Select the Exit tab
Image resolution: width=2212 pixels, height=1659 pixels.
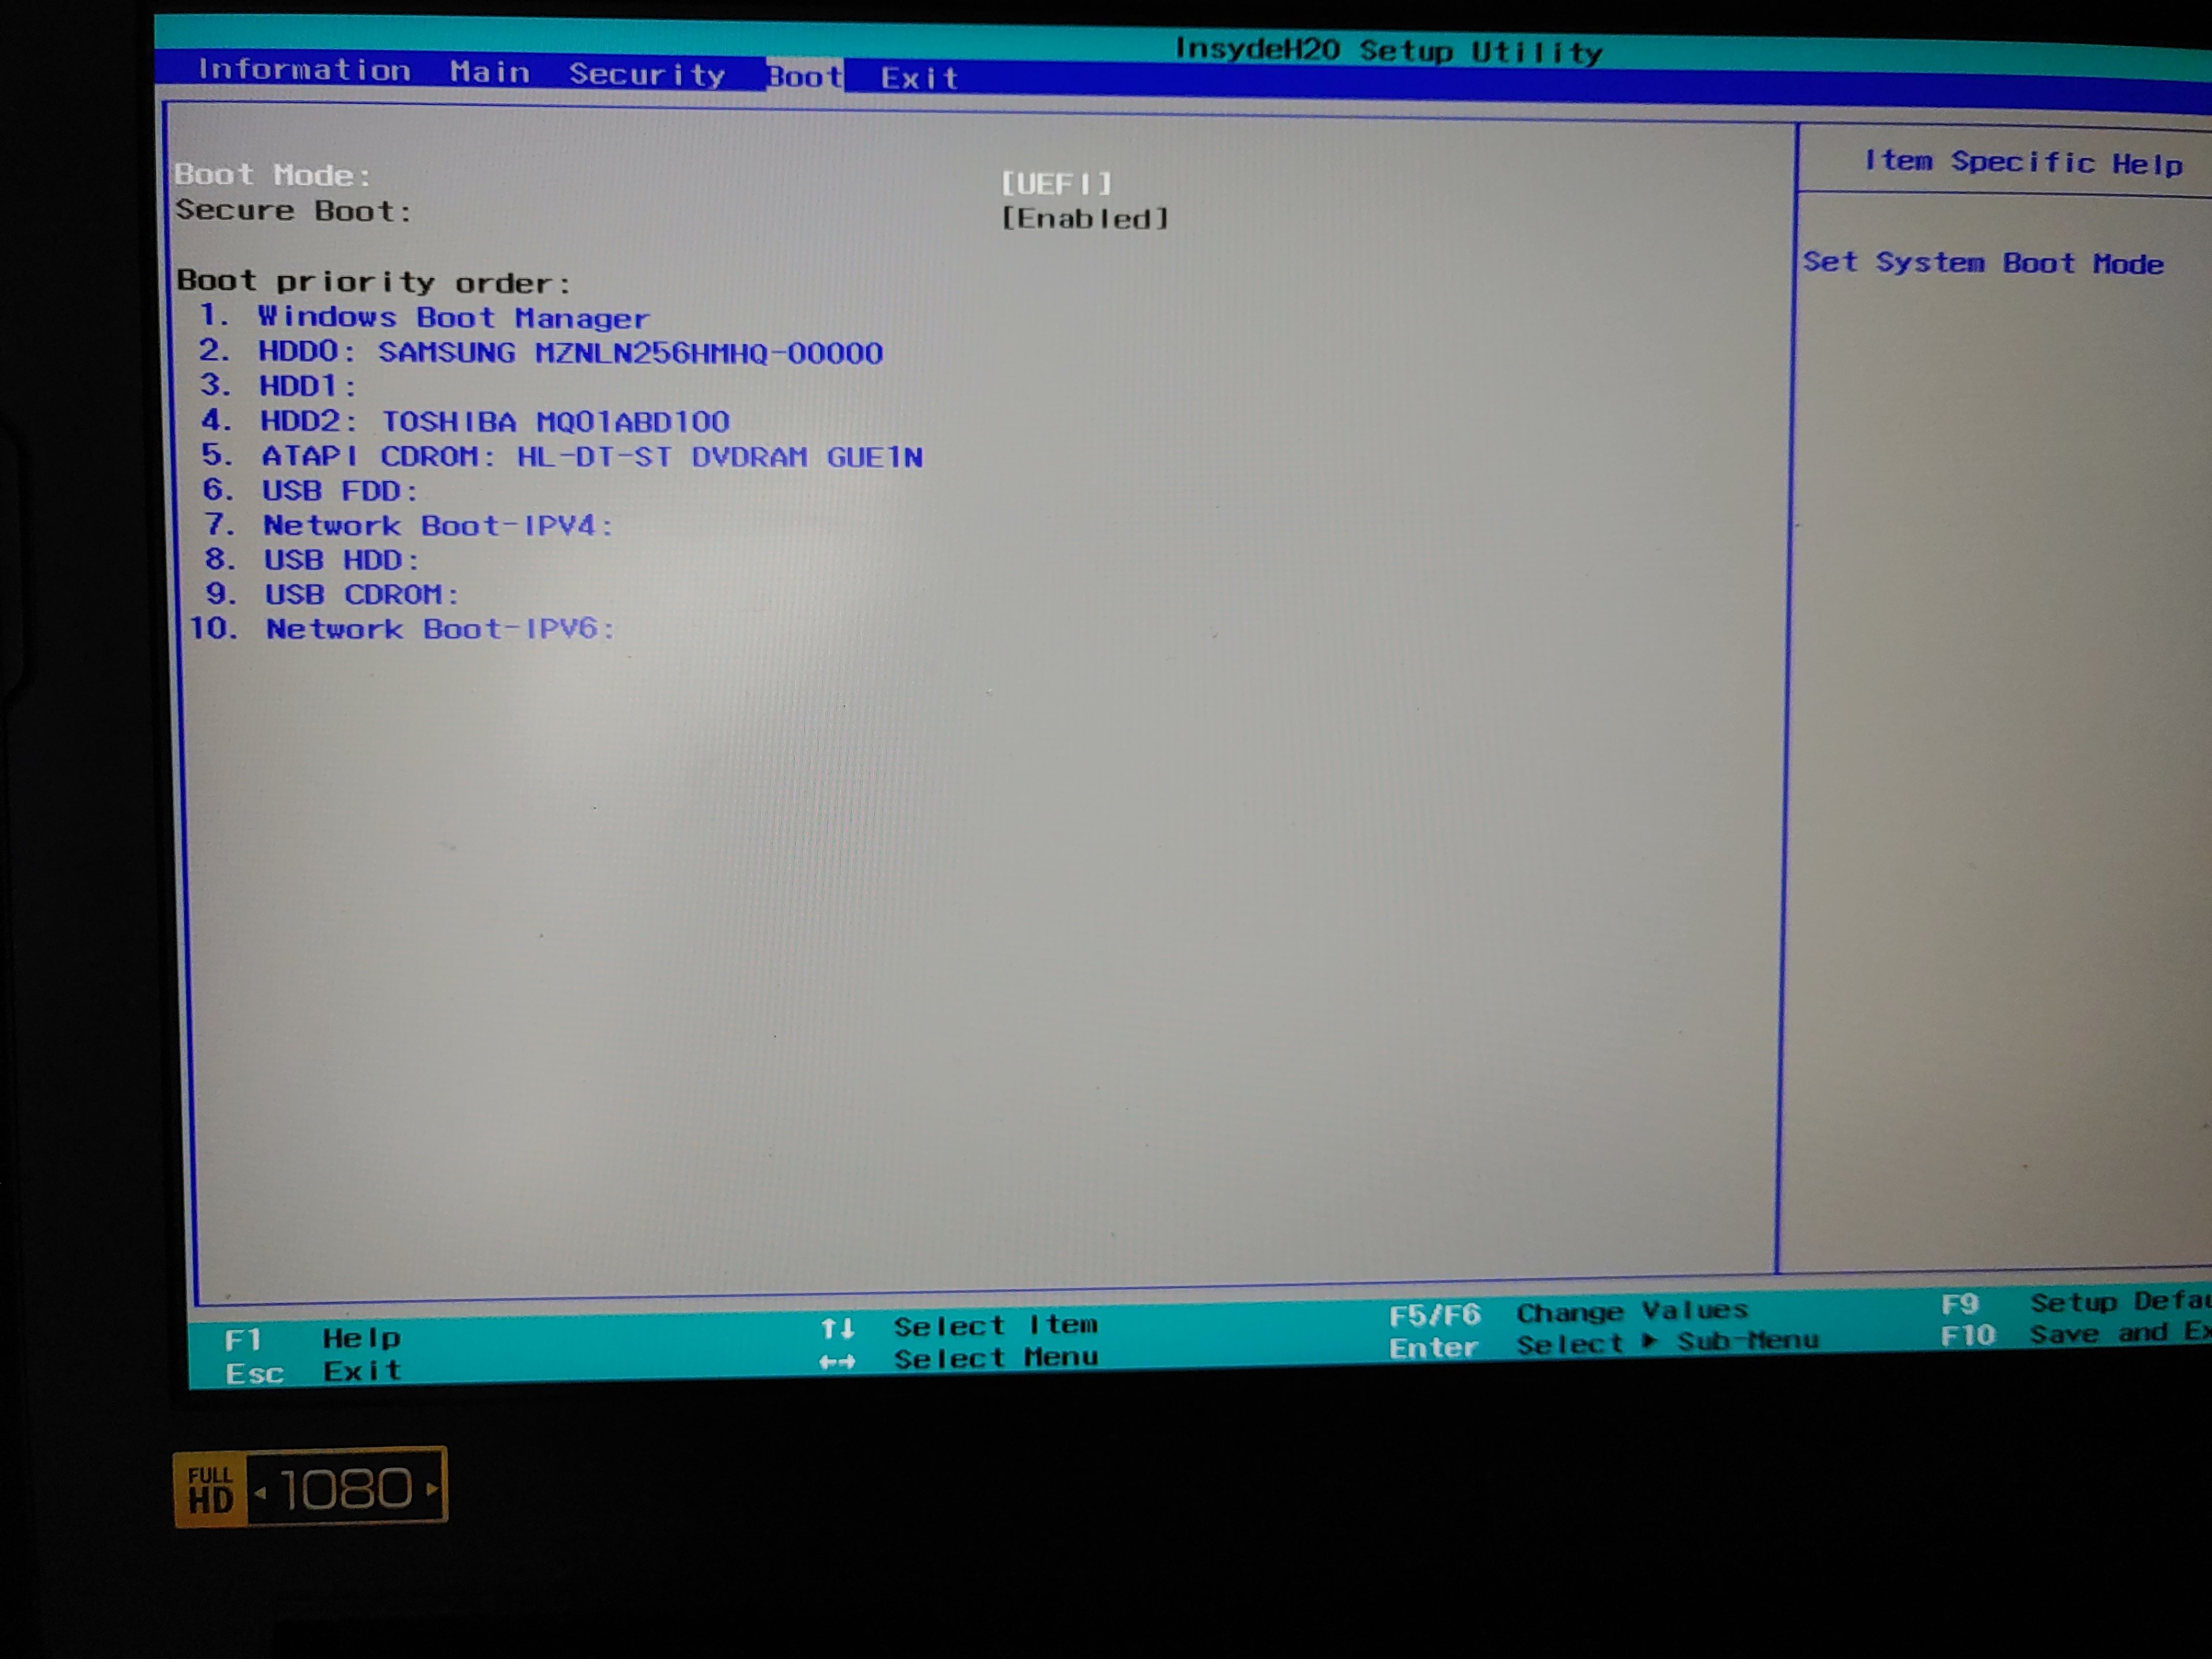(x=919, y=78)
